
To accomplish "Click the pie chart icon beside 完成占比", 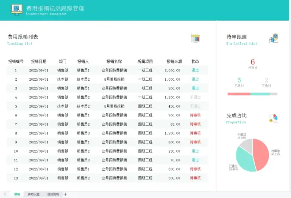I will click(x=273, y=118).
